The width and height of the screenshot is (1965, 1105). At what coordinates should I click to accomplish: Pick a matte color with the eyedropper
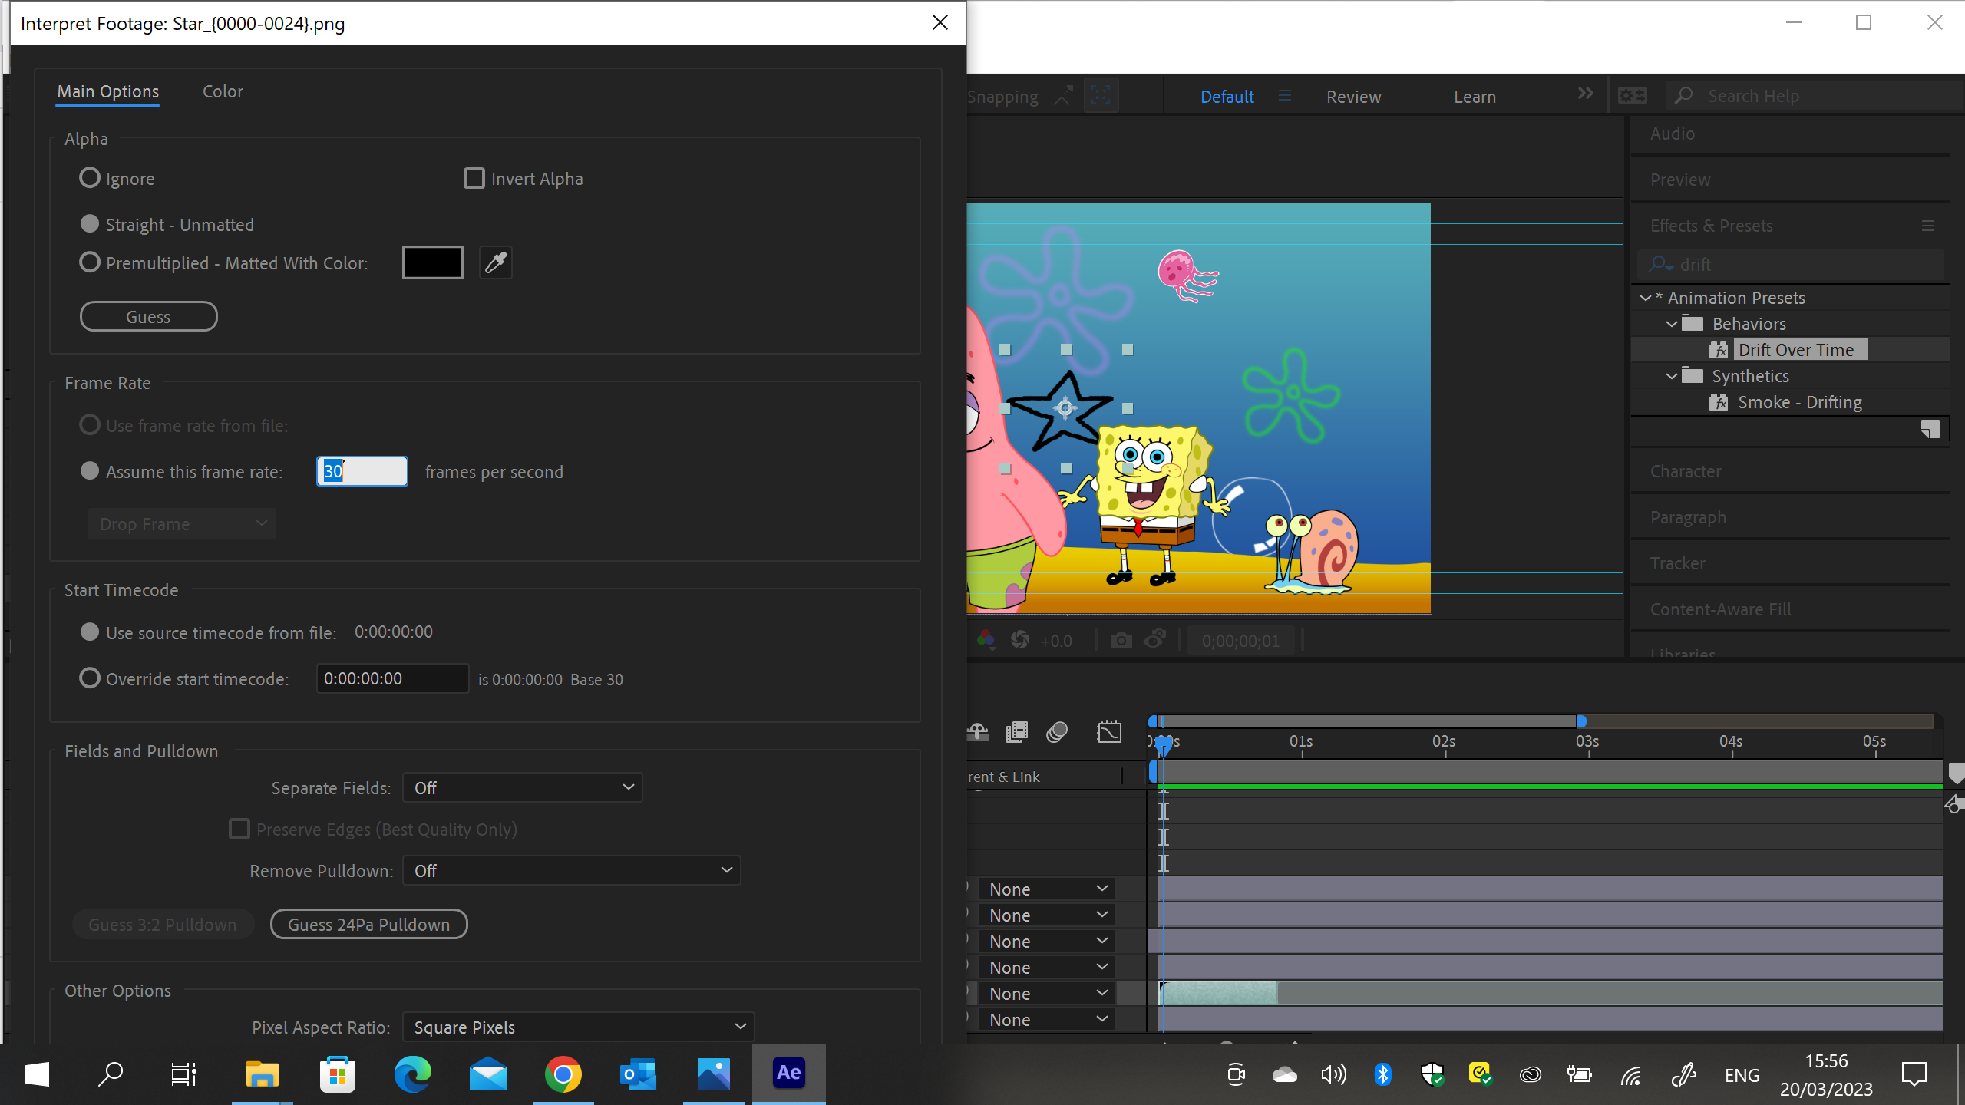tap(495, 262)
